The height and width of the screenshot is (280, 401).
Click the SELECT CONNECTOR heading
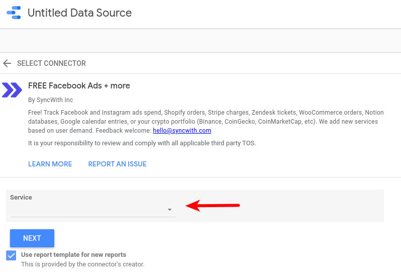click(x=51, y=63)
